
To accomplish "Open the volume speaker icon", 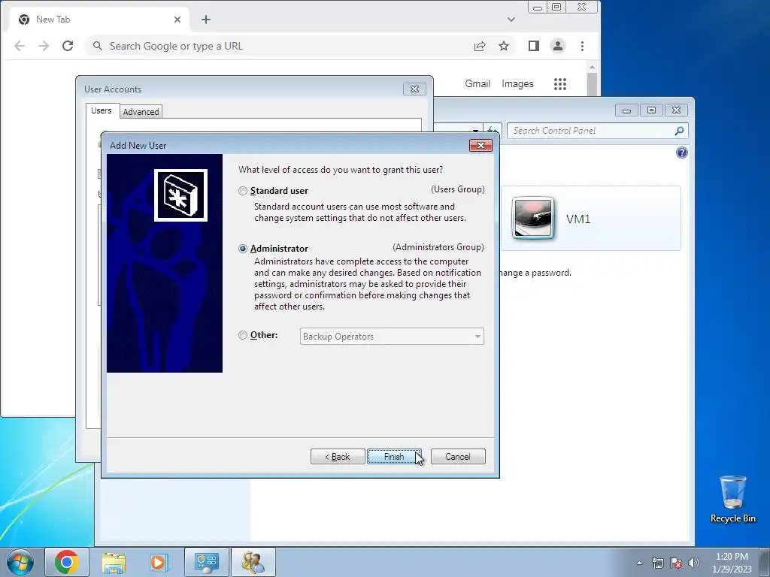I will [x=693, y=563].
